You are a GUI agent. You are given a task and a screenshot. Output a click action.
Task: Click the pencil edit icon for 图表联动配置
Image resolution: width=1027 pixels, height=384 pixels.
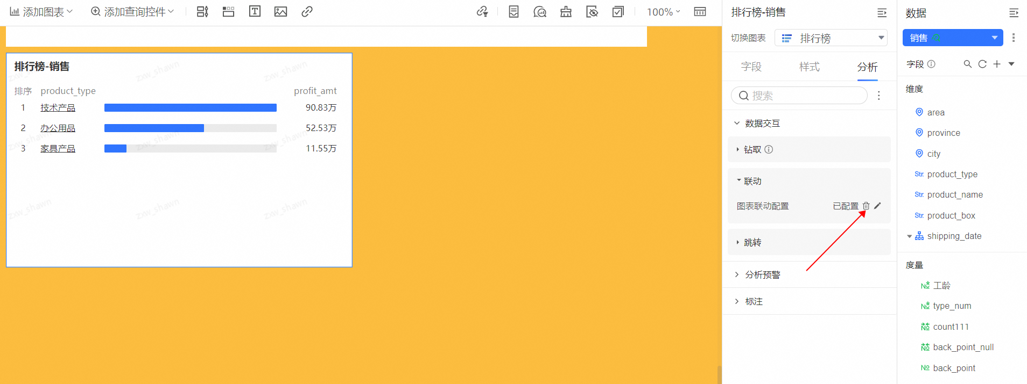click(877, 206)
